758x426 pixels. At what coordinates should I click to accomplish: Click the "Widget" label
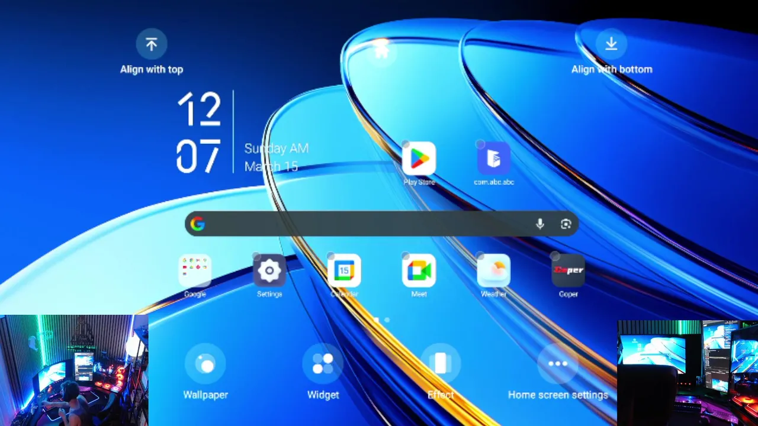coord(323,395)
